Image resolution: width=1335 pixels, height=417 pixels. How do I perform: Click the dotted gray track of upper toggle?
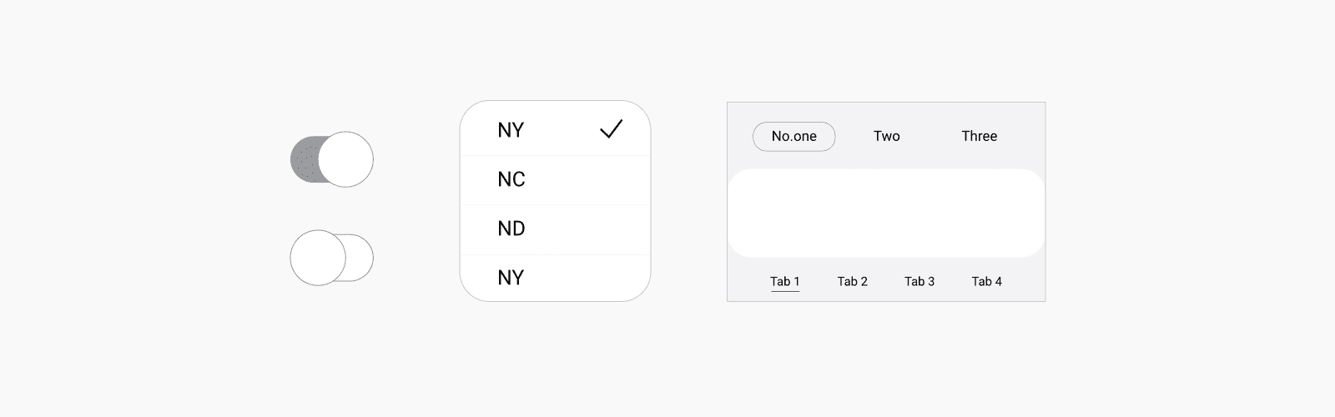[304, 159]
